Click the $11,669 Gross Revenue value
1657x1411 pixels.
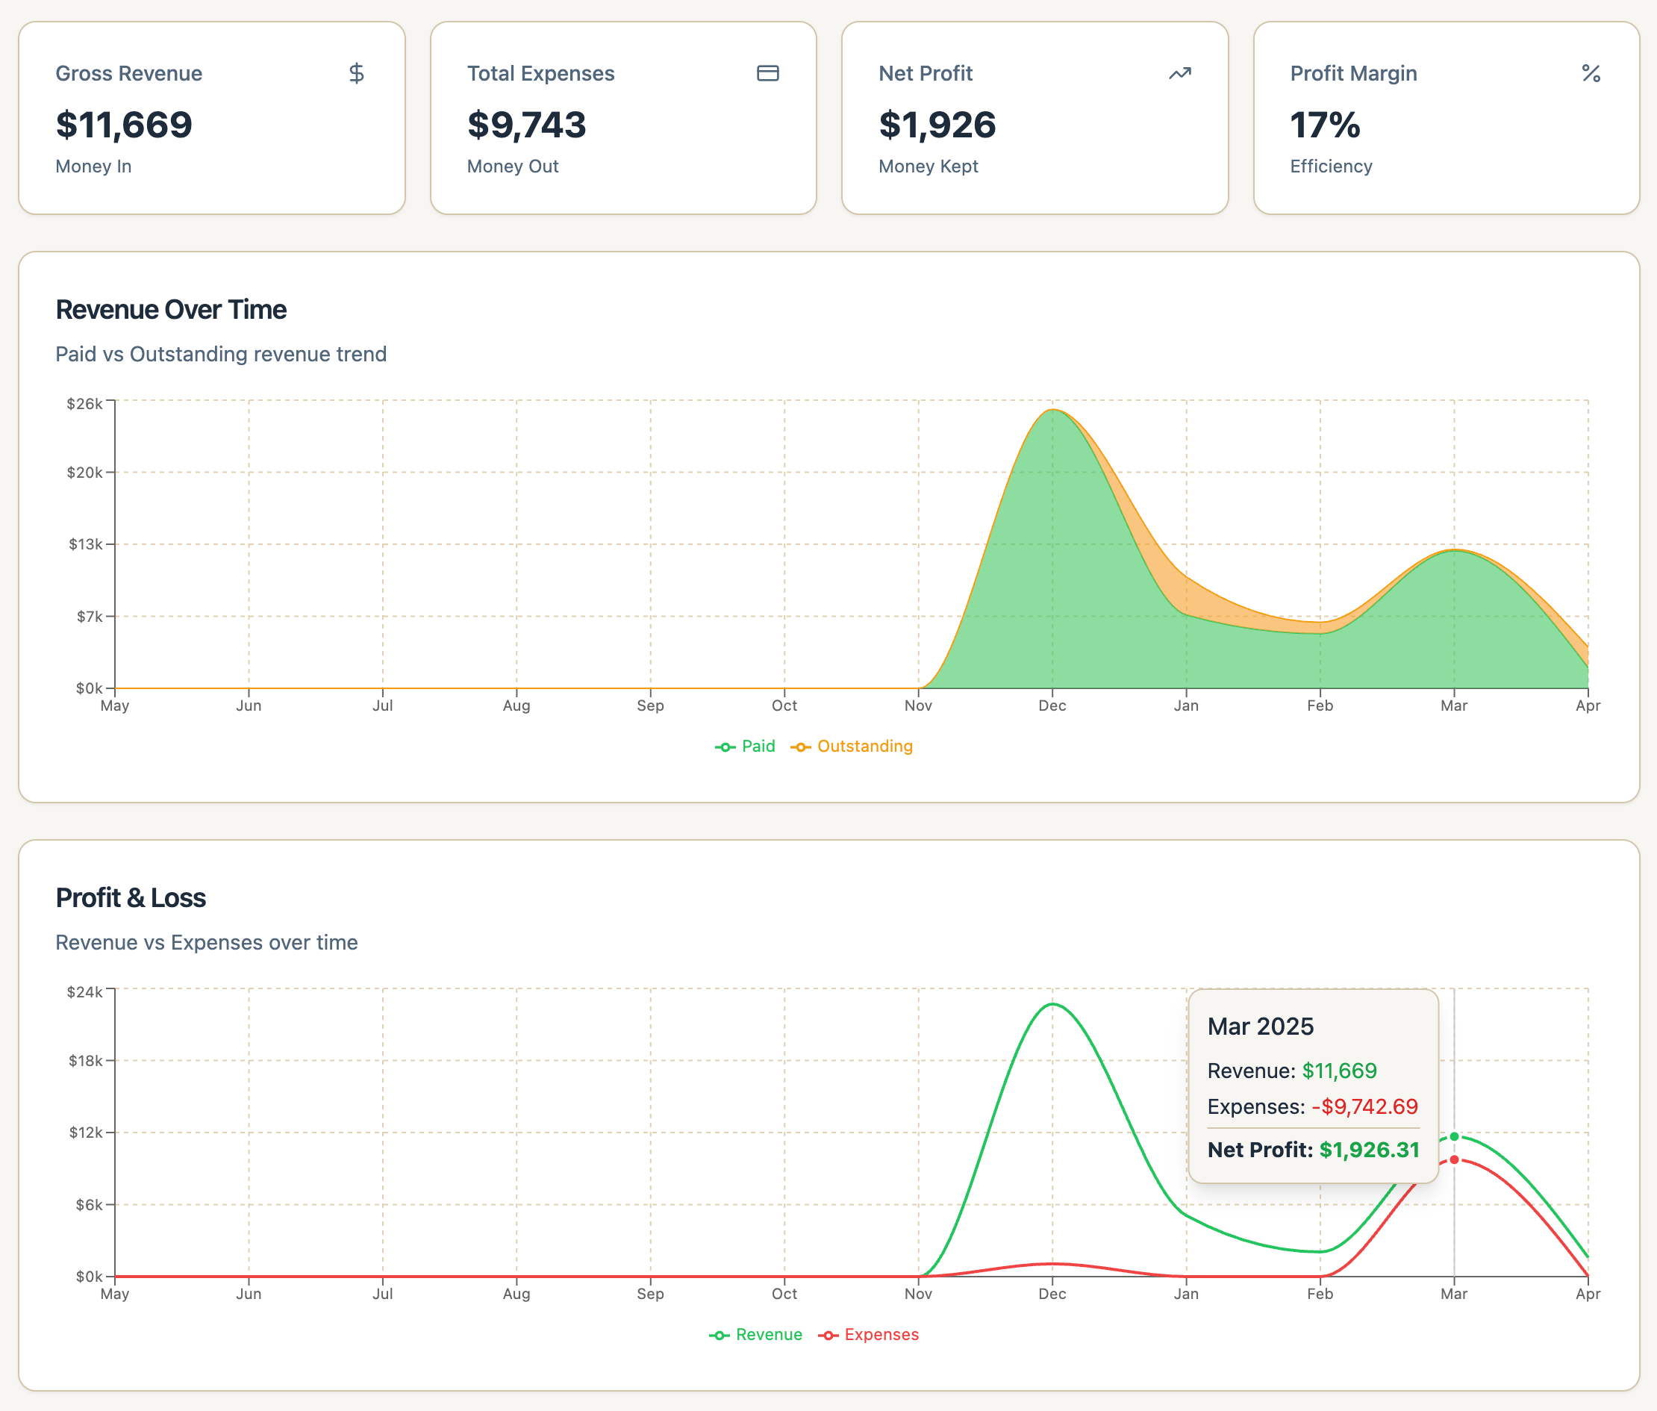124,125
